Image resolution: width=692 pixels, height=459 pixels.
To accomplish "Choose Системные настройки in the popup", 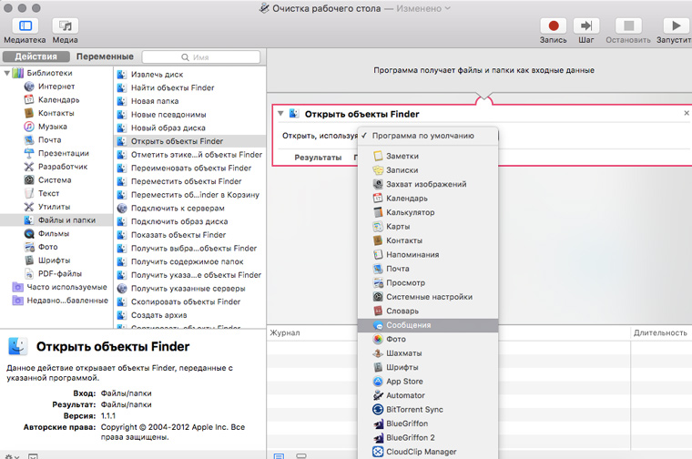I will (x=428, y=297).
